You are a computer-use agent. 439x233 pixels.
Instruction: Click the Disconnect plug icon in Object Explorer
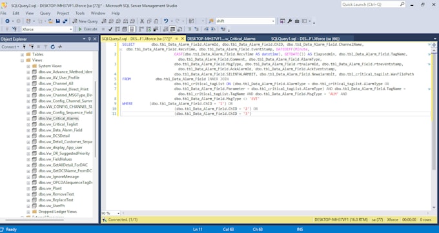32,46
